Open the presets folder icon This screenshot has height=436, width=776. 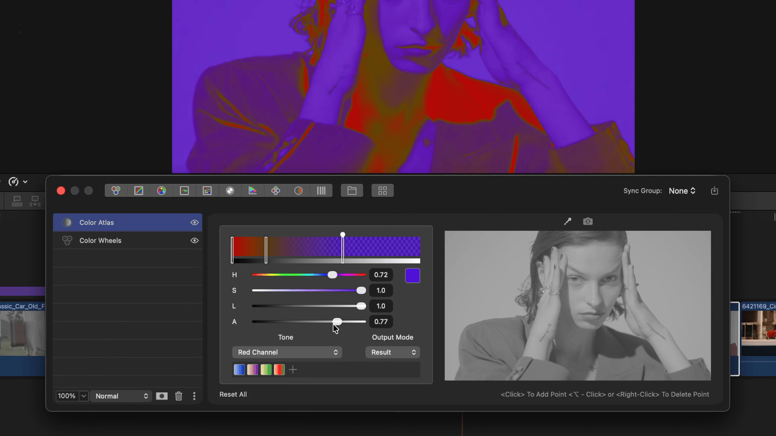click(352, 191)
